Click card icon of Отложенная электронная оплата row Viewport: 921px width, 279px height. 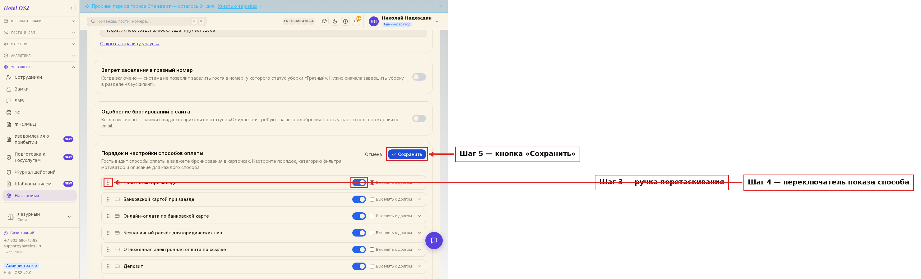pyautogui.click(x=117, y=250)
